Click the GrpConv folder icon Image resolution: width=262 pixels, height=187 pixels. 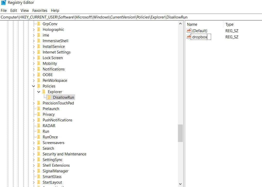point(39,24)
